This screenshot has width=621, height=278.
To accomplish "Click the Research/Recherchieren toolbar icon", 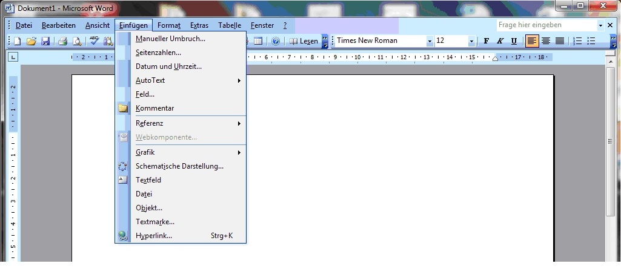I will tap(108, 41).
